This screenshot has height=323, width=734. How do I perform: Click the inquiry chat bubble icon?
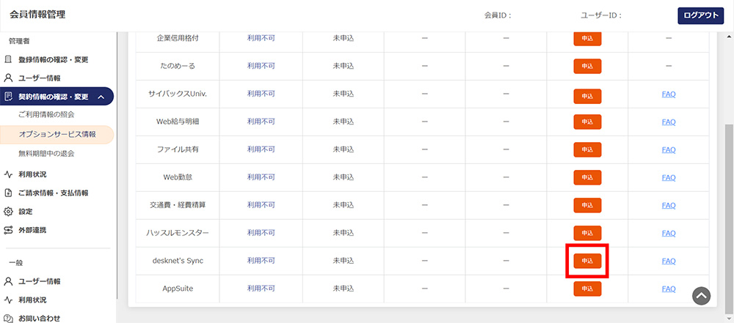point(9,318)
